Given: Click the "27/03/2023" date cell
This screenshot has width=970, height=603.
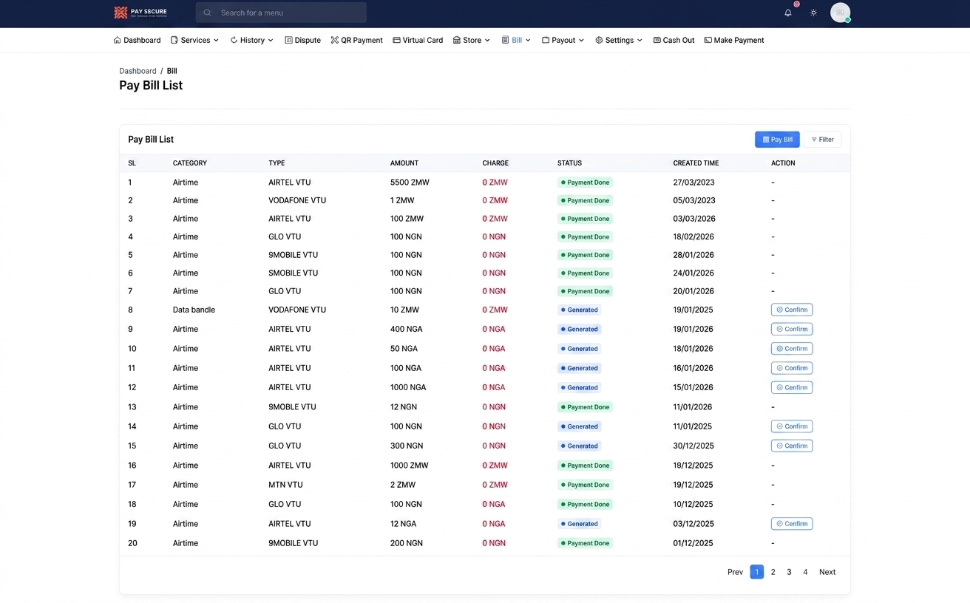Looking at the screenshot, I should coord(693,183).
